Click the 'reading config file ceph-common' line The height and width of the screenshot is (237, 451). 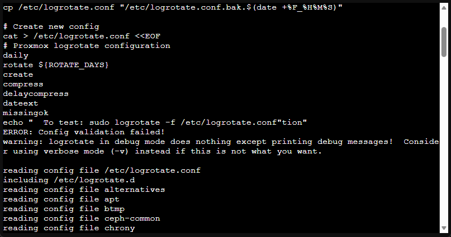[81, 218]
